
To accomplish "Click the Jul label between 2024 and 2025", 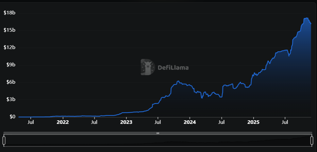I will tap(222, 122).
